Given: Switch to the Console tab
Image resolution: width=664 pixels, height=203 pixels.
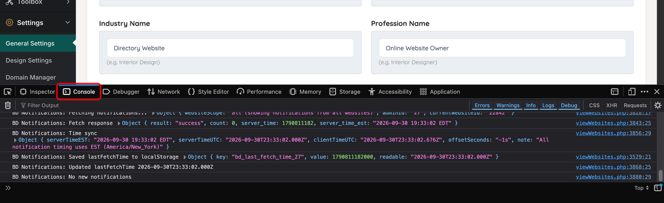Looking at the screenshot, I should [x=79, y=92].
